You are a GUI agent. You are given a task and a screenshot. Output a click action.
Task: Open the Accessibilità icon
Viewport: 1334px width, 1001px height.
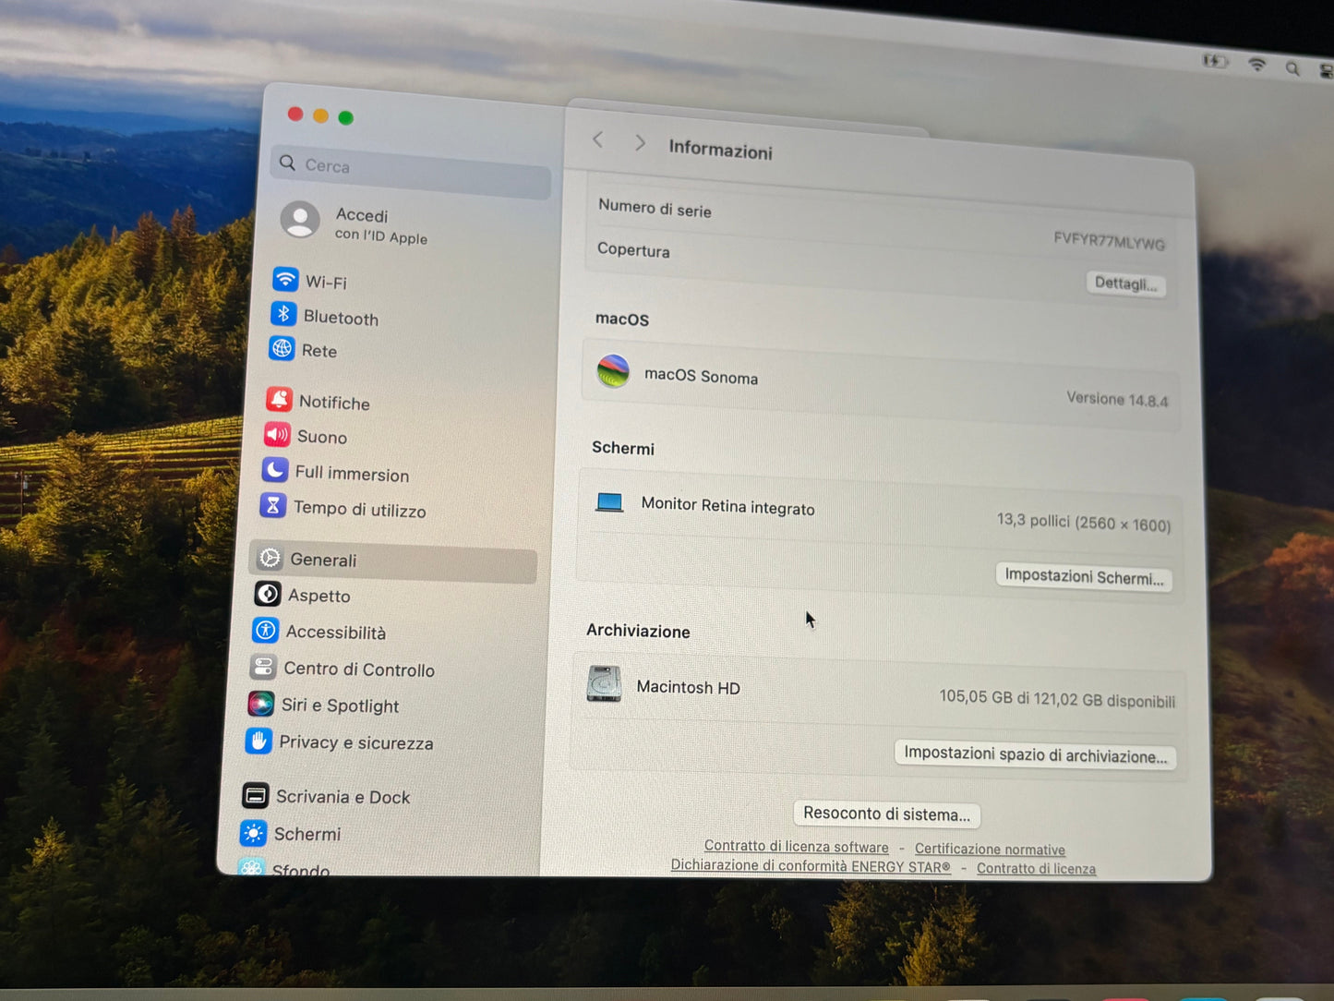[266, 630]
